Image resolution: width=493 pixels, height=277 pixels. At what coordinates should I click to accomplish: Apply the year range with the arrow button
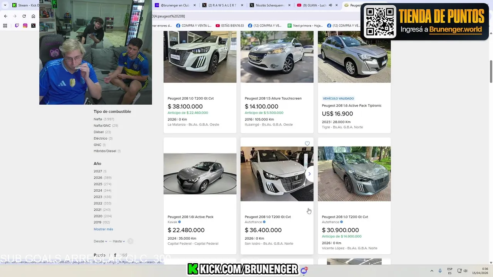(x=130, y=241)
